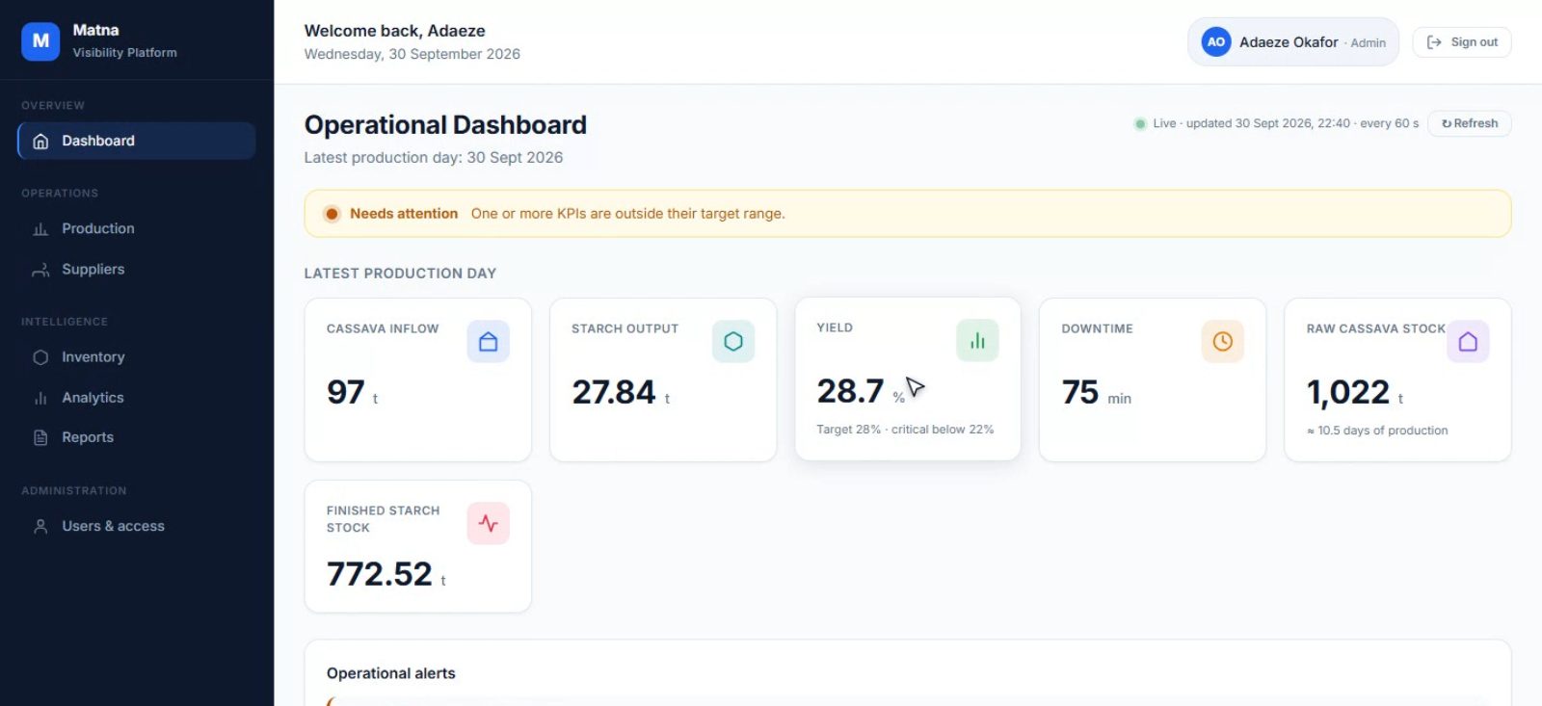Viewport: 1542px width, 706px height.
Task: Go to Production in the sidebar
Action: click(x=137, y=228)
